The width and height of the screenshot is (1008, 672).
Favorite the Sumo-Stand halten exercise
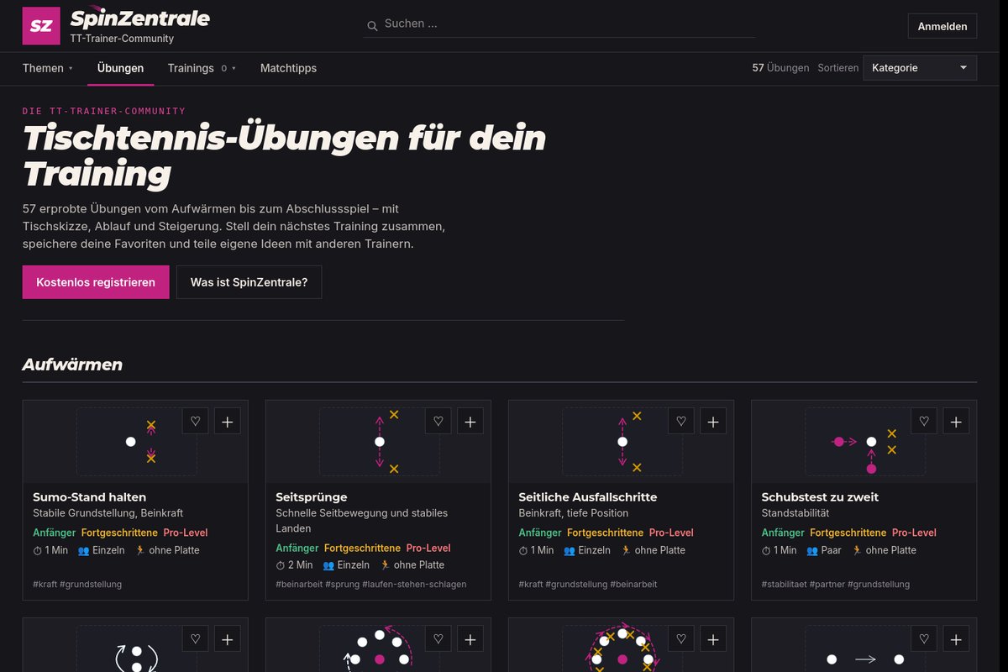point(195,422)
